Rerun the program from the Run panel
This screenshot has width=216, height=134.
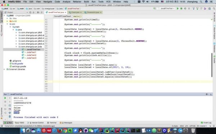pyautogui.click(x=5, y=98)
